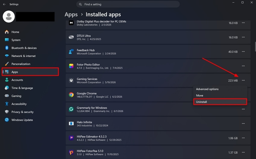
Task: Click the Gaming controller icon
Action: tap(7, 96)
